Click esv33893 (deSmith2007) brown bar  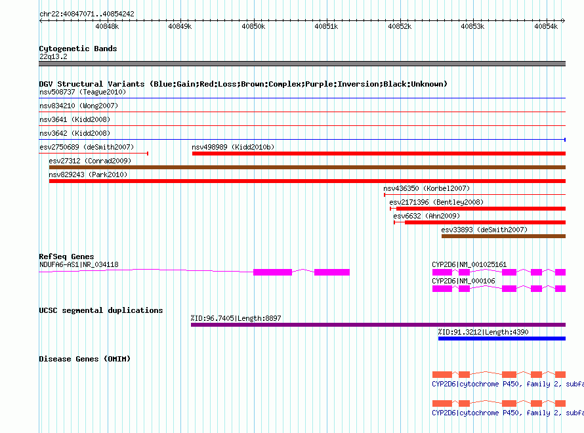coord(503,236)
